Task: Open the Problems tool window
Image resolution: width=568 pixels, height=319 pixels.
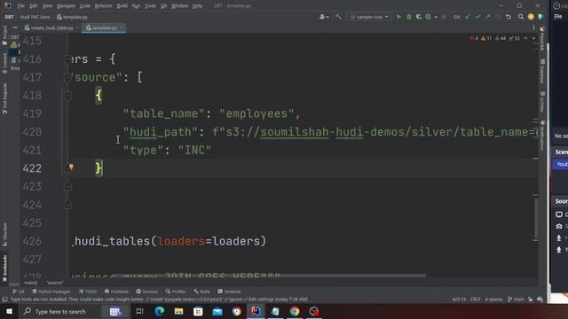Action: (x=116, y=292)
